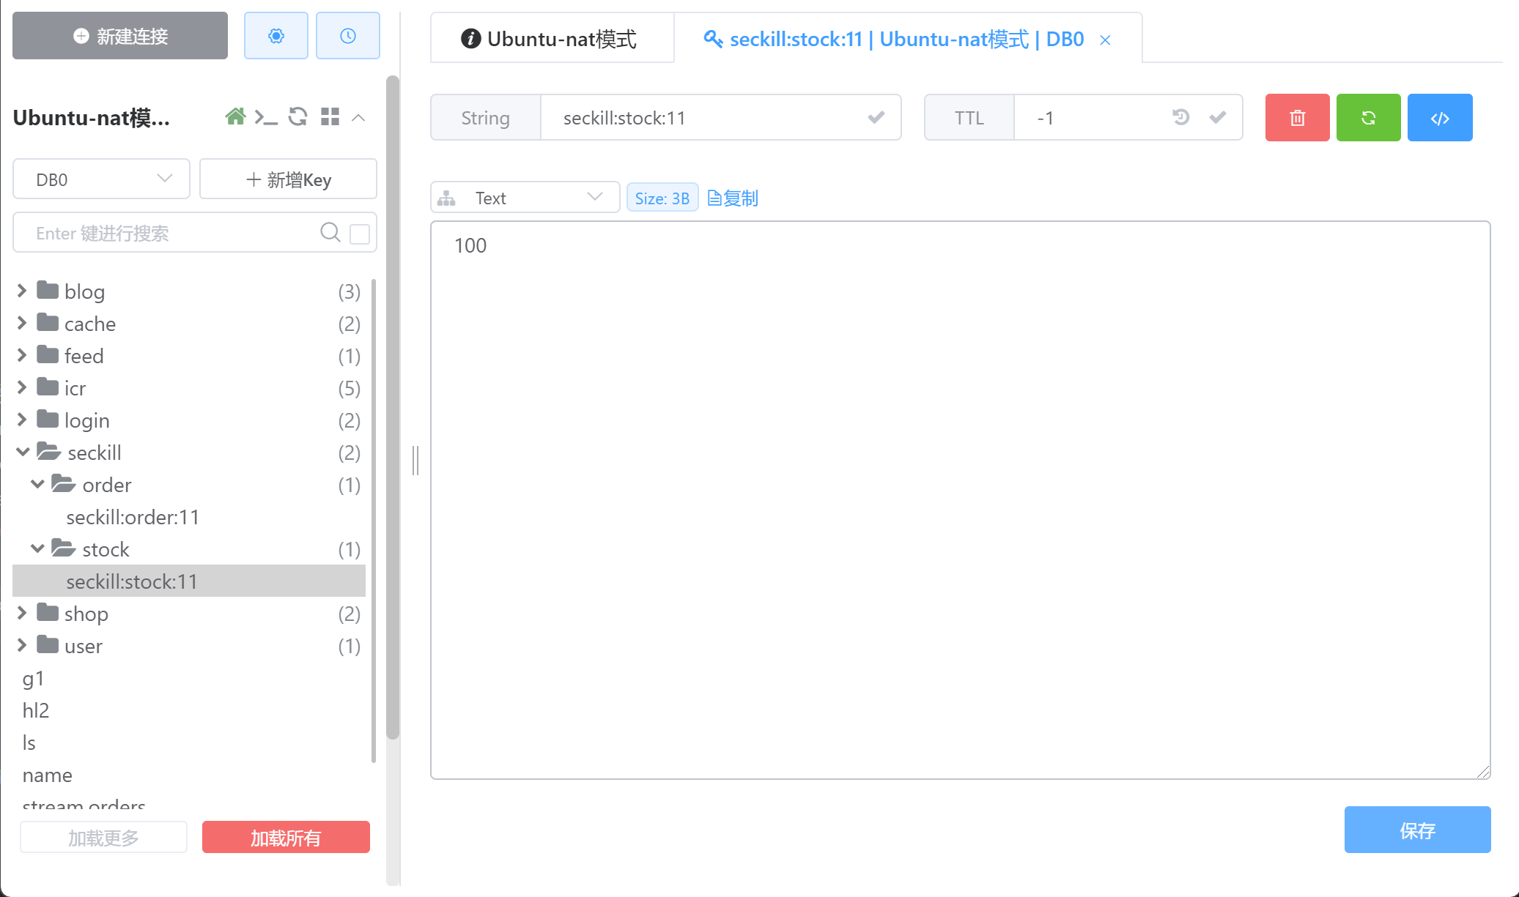Click the green refresh key button
The width and height of the screenshot is (1519, 897).
(x=1368, y=118)
